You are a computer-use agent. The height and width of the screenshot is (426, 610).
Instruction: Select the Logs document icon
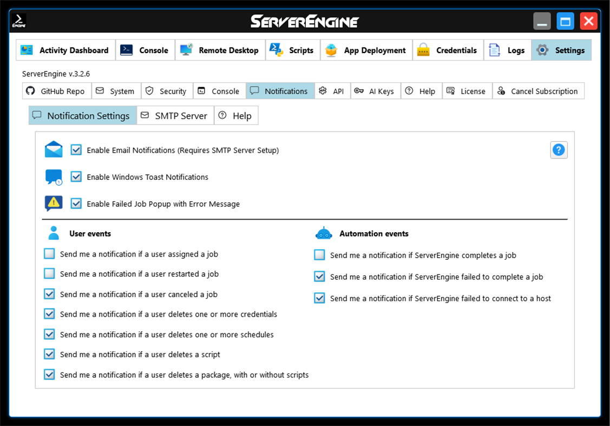[x=494, y=50]
